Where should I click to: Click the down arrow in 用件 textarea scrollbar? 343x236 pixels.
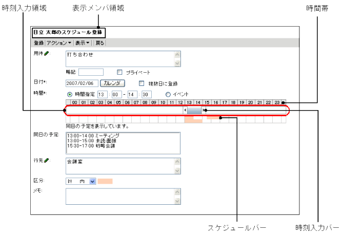pyautogui.click(x=177, y=63)
